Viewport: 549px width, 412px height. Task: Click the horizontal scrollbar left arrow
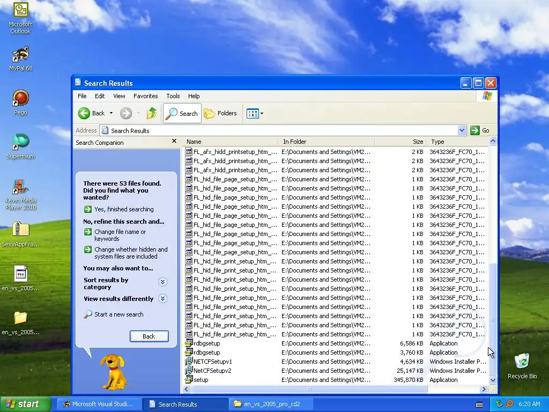[x=186, y=389]
